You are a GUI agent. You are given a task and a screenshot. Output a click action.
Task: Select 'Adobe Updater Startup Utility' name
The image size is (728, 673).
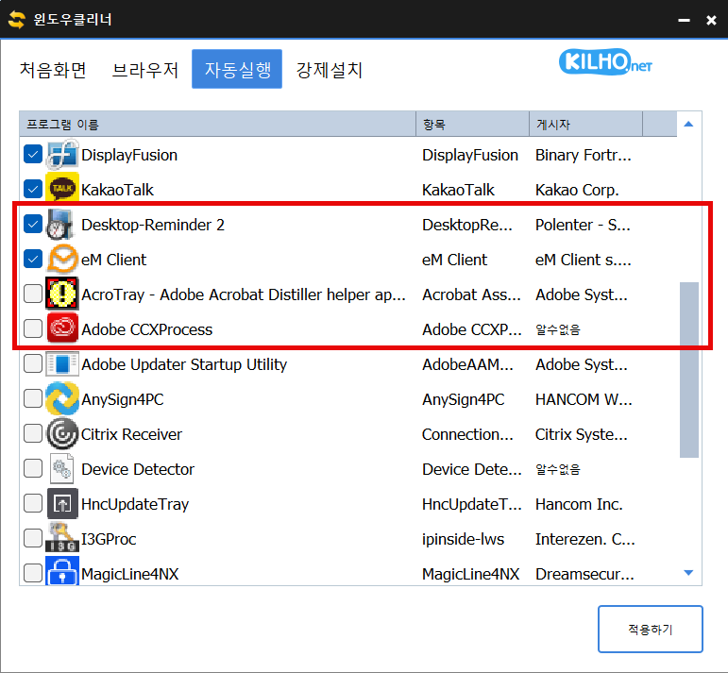pyautogui.click(x=184, y=364)
